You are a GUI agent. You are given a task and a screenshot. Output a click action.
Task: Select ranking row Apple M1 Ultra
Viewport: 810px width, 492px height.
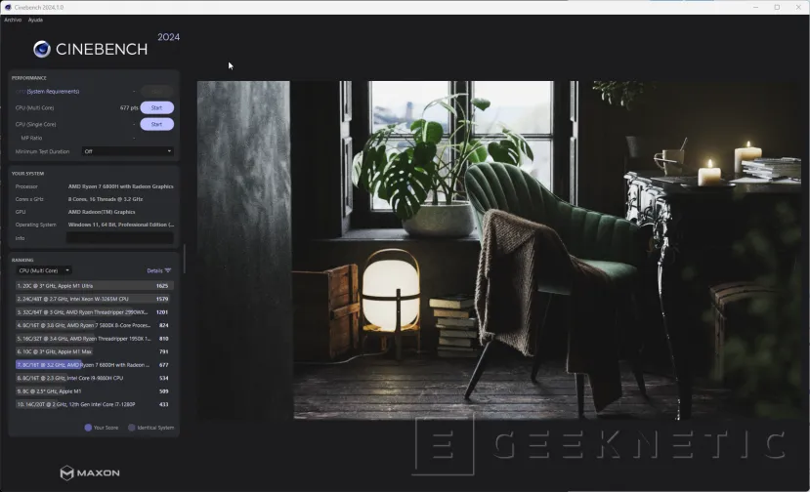pyautogui.click(x=95, y=285)
